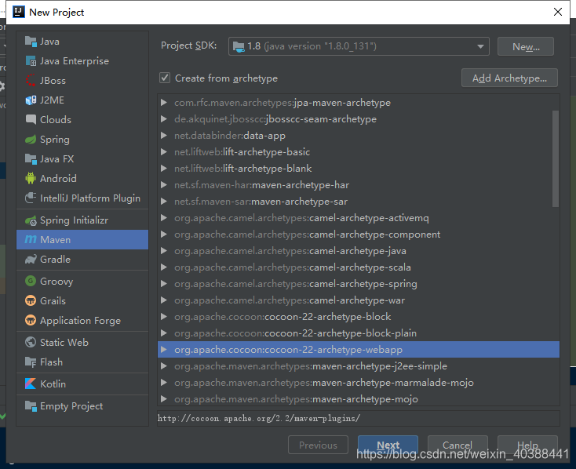Image resolution: width=576 pixels, height=469 pixels.
Task: Uncheck Create from archetype checkbox
Action: [165, 78]
